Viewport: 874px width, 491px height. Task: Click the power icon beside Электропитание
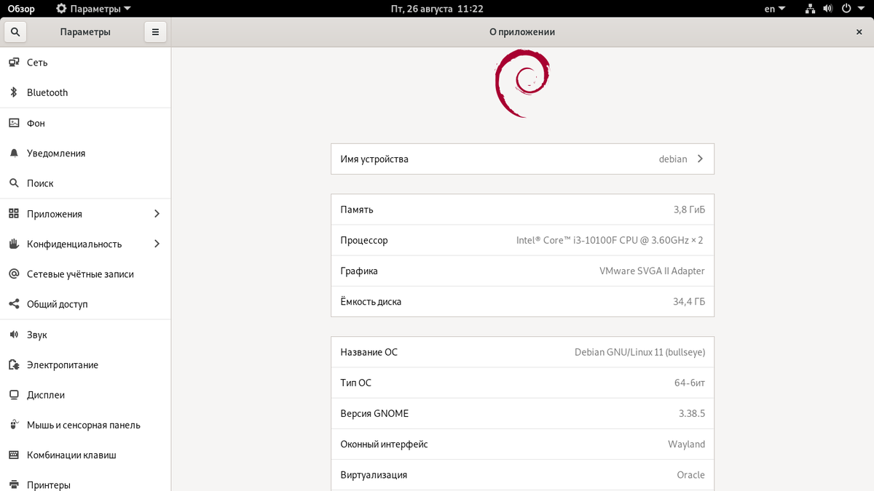13,364
